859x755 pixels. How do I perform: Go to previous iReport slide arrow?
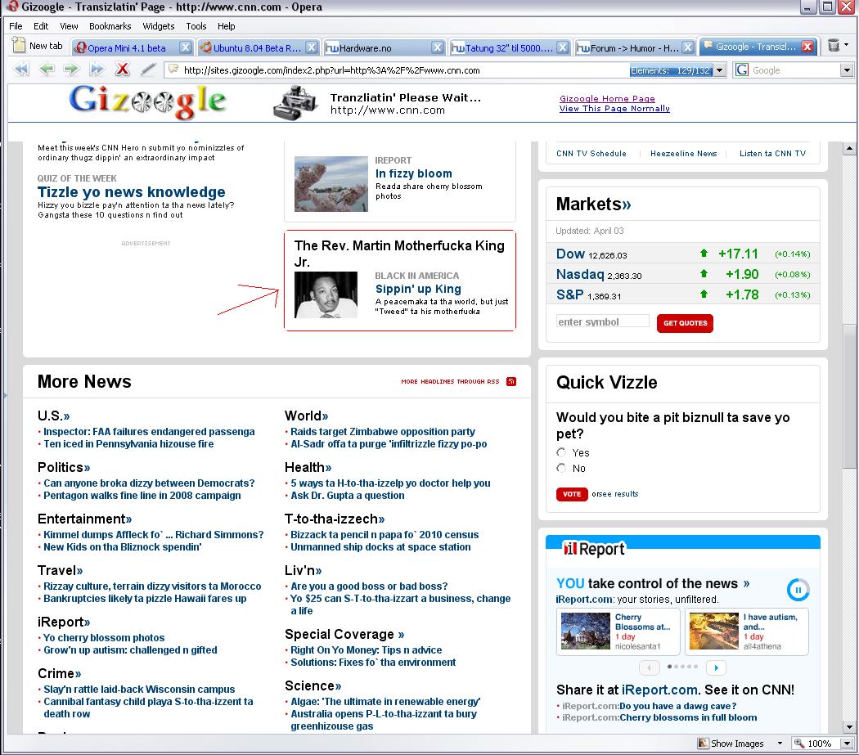pos(650,667)
